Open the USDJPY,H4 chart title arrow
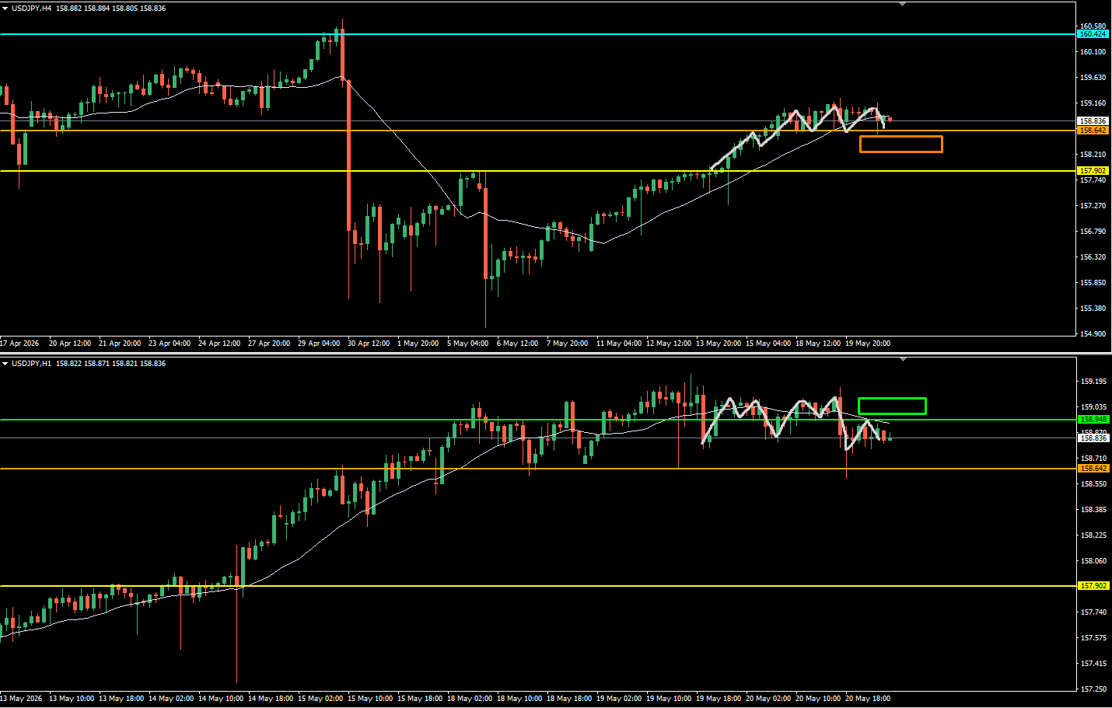1112x708 pixels. coord(5,9)
